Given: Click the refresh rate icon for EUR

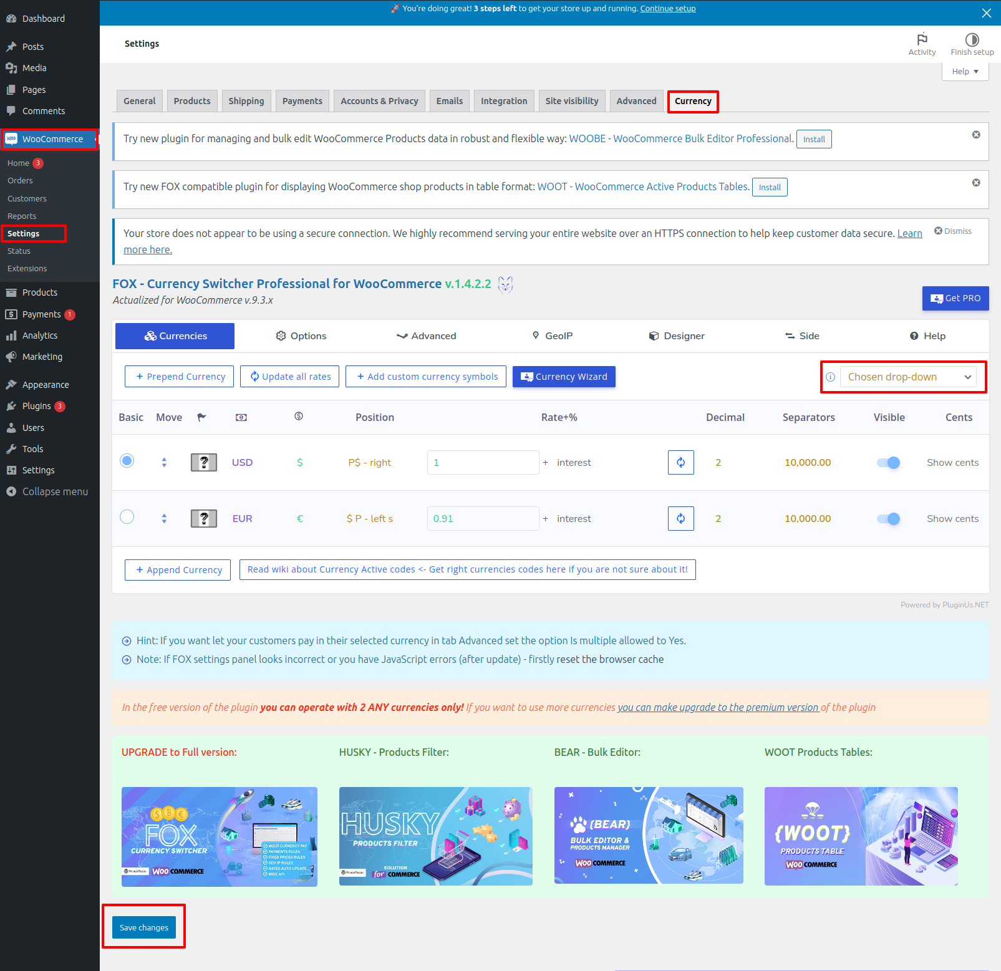Looking at the screenshot, I should tap(680, 518).
